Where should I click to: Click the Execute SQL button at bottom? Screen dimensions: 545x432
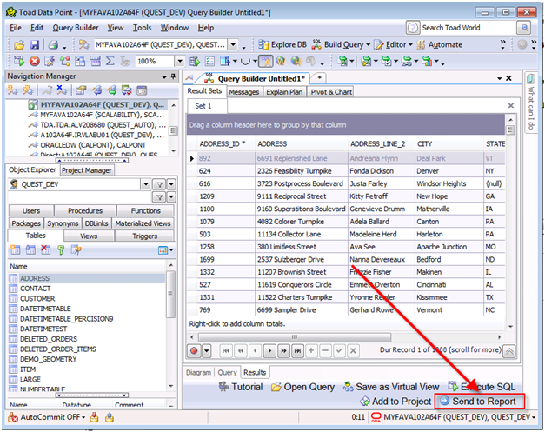click(482, 387)
